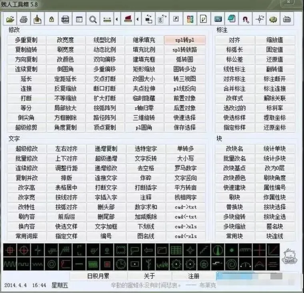Select the speech bubble callout symbol
The width and height of the screenshot is (304, 293).
(x=135, y=250)
